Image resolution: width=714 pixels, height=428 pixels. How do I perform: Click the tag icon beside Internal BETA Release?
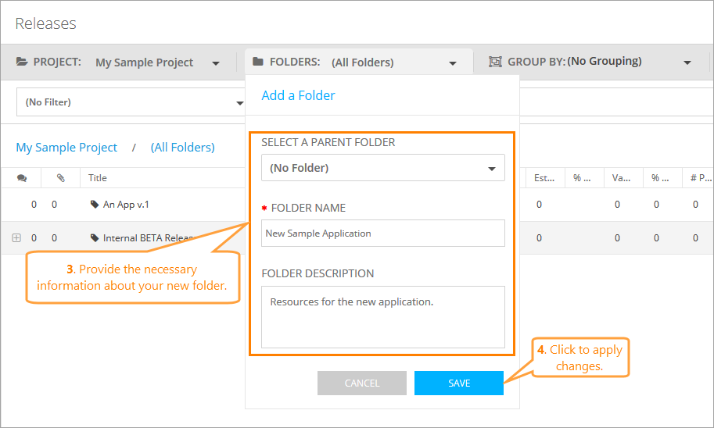click(x=95, y=238)
